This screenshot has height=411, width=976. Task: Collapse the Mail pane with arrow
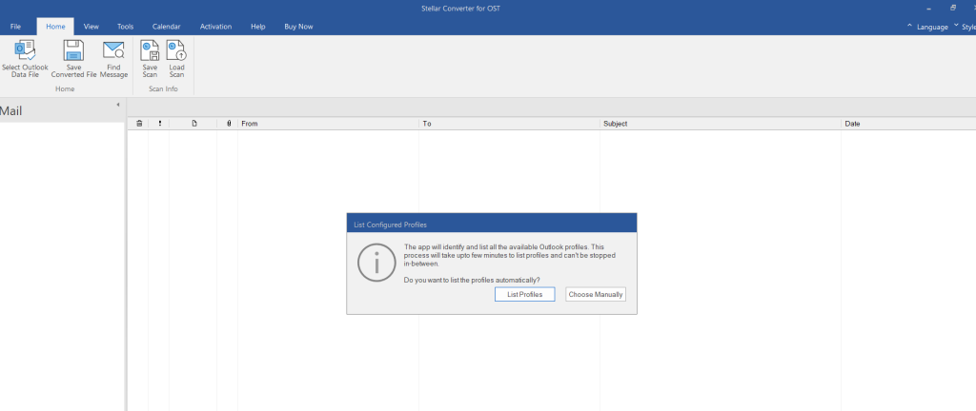click(117, 105)
